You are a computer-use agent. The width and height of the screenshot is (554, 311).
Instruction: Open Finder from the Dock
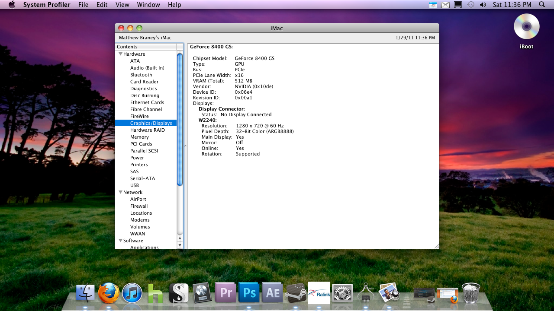coord(85,293)
